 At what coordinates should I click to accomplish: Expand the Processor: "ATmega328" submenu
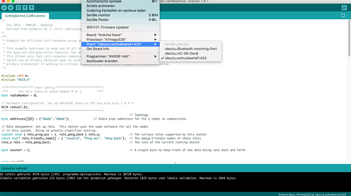pyautogui.click(x=121, y=39)
